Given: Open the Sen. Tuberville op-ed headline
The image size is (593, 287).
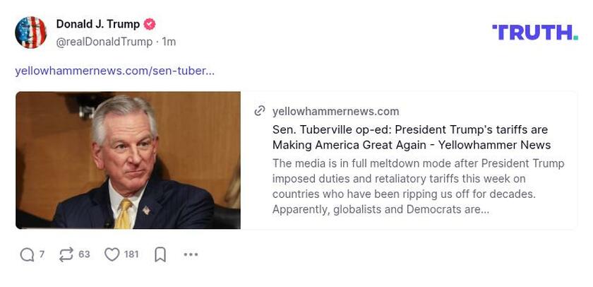Looking at the screenshot, I should click(x=409, y=137).
